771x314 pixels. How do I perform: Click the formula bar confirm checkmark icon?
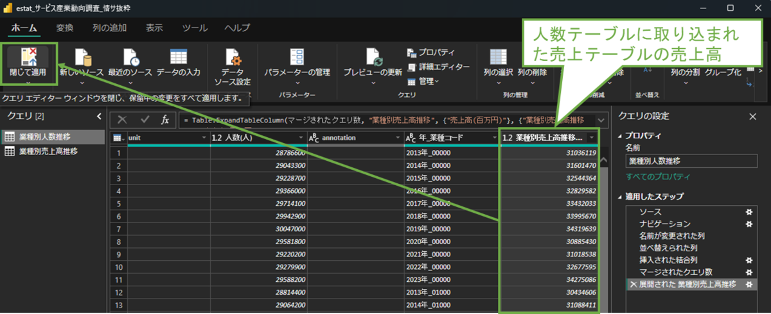coord(145,120)
